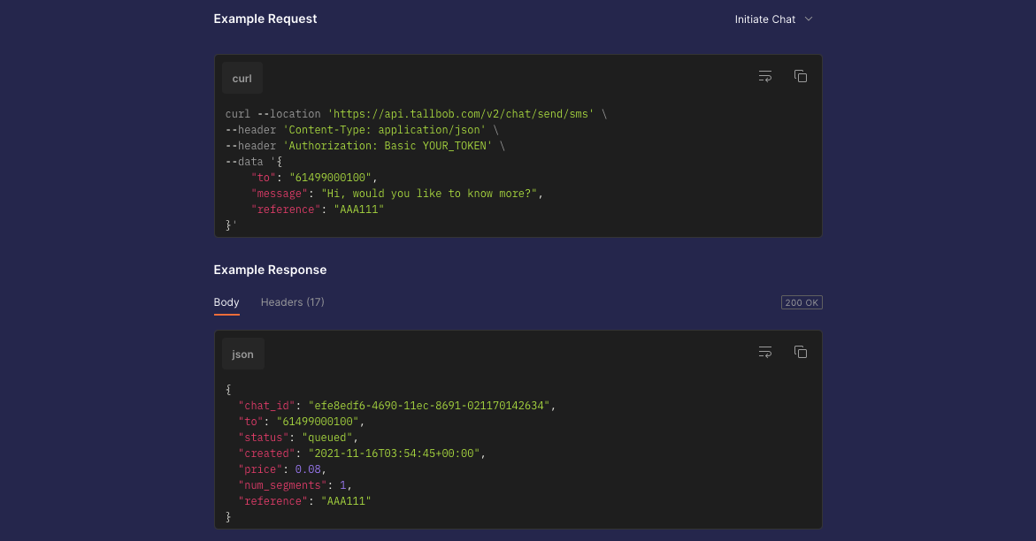Click the status value "queued"
Viewport: 1036px width, 541px height.
click(x=327, y=438)
